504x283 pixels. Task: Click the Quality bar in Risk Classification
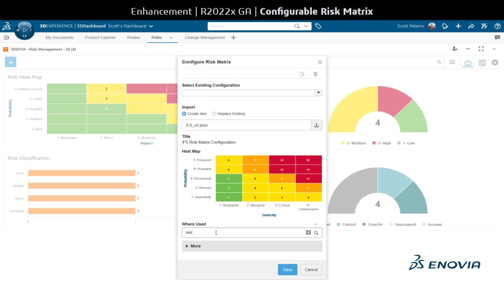[x=82, y=186]
